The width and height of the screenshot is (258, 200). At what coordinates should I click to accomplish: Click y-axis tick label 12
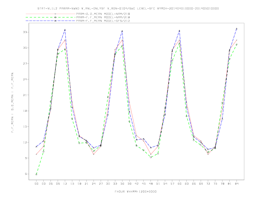tap(25, 142)
